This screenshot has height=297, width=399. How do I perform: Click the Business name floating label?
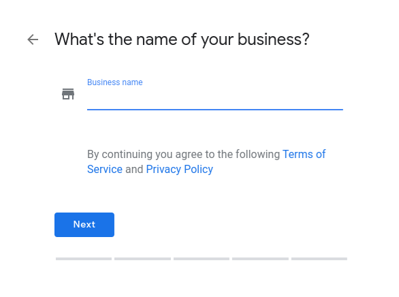[x=115, y=82]
